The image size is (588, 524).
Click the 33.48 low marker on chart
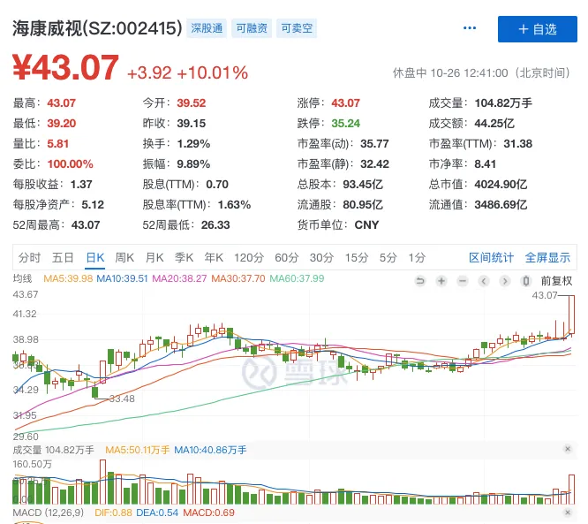tap(122, 399)
